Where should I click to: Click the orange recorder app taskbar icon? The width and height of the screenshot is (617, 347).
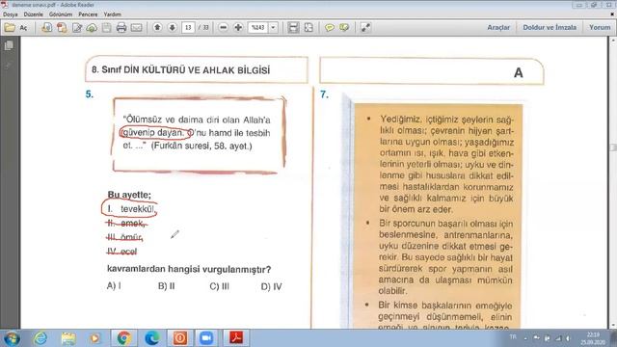pos(180,338)
